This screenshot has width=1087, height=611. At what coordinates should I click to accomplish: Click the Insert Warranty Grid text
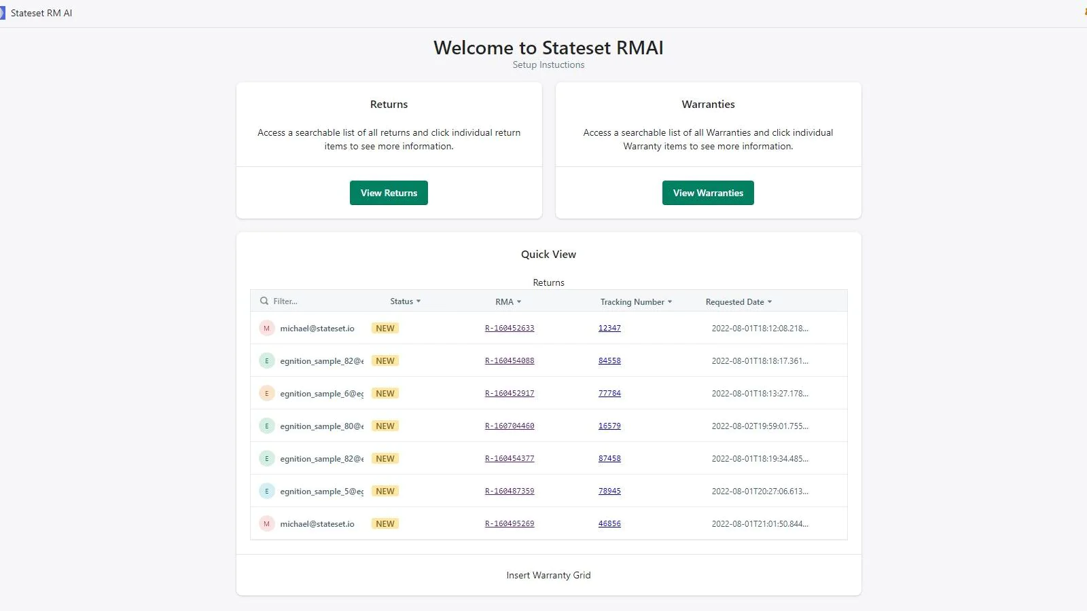point(548,575)
